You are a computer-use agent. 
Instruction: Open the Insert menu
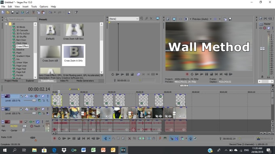point(25,6)
